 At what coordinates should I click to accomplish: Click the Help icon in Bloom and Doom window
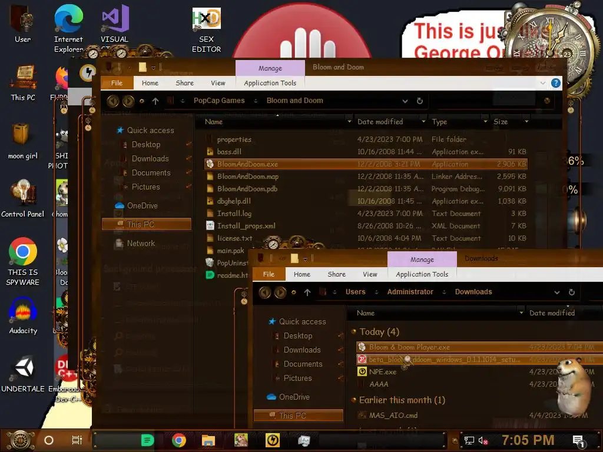coord(555,83)
